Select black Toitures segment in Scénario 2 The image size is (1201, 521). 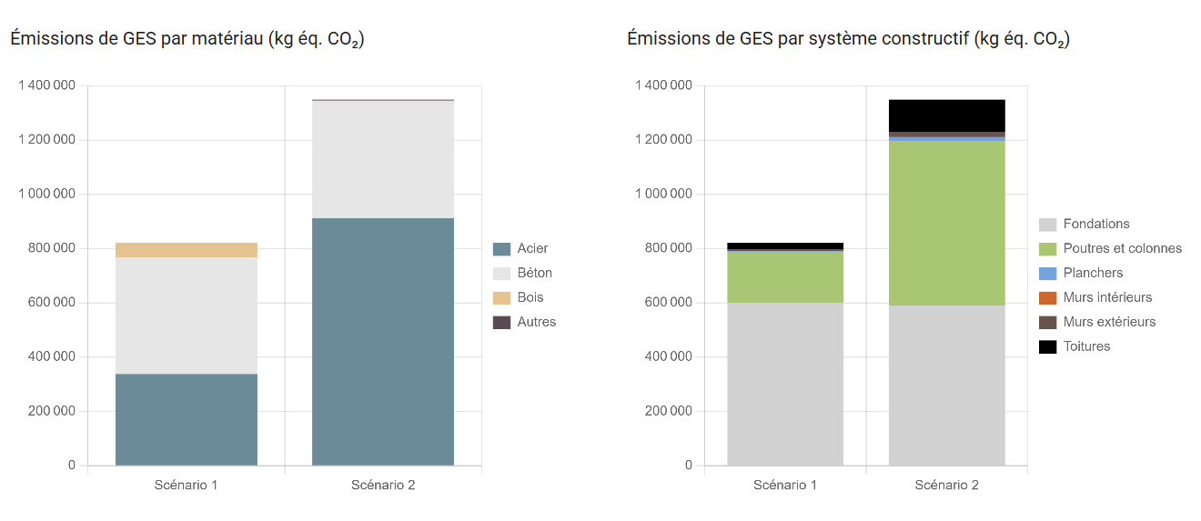tap(946, 115)
